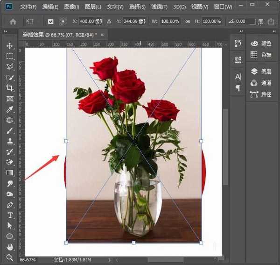Click the W width percentage field
This screenshot has width=280, height=265.
click(x=170, y=21)
